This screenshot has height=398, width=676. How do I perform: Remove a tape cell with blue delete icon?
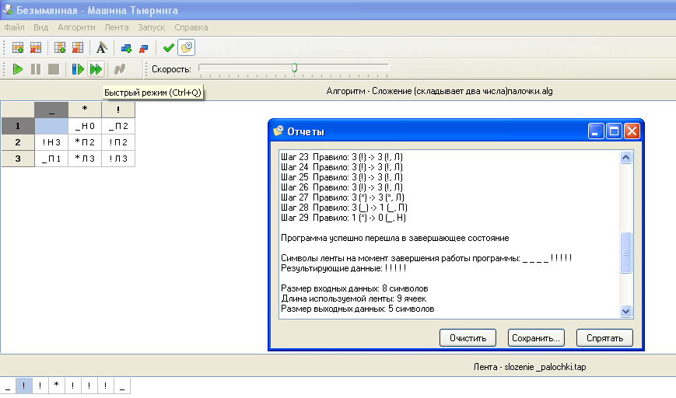pos(144,48)
